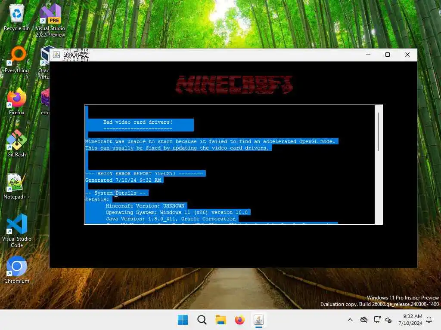The height and width of the screenshot is (330, 441).
Task: Launch Visual Studio 2022 Preview shortcut
Action: (50, 20)
